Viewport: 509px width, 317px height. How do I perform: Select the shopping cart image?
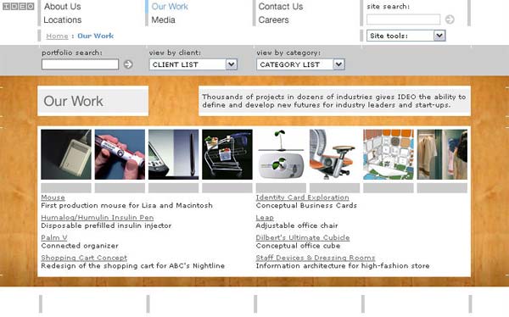click(227, 154)
